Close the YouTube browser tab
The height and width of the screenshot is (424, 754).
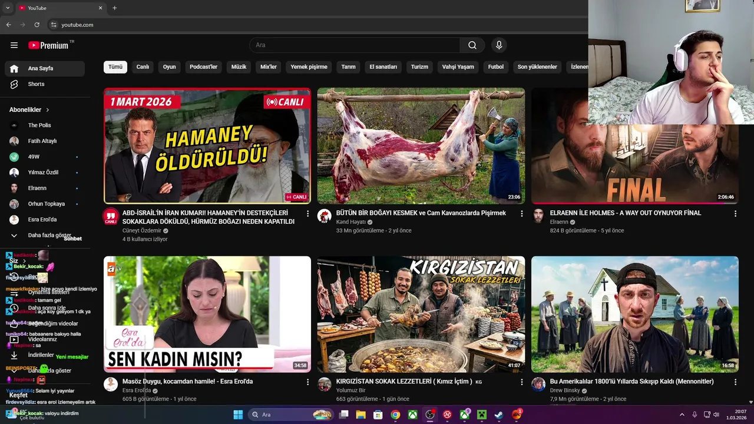[x=100, y=8]
